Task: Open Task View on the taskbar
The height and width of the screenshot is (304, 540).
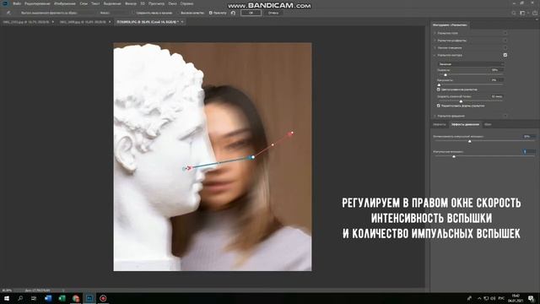Action: point(34,298)
